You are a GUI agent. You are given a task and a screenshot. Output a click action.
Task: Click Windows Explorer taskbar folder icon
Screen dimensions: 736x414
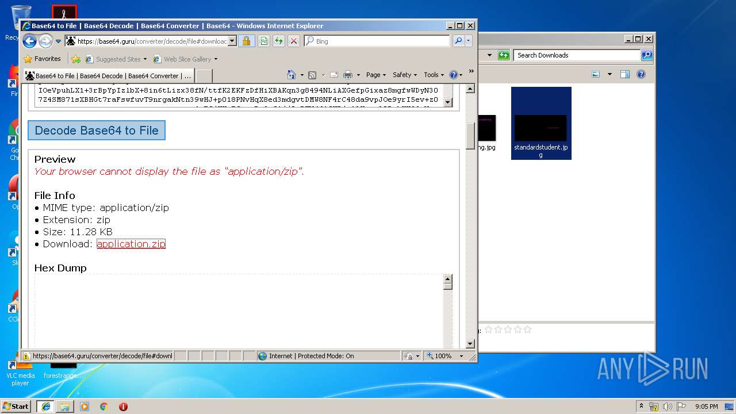(65, 407)
